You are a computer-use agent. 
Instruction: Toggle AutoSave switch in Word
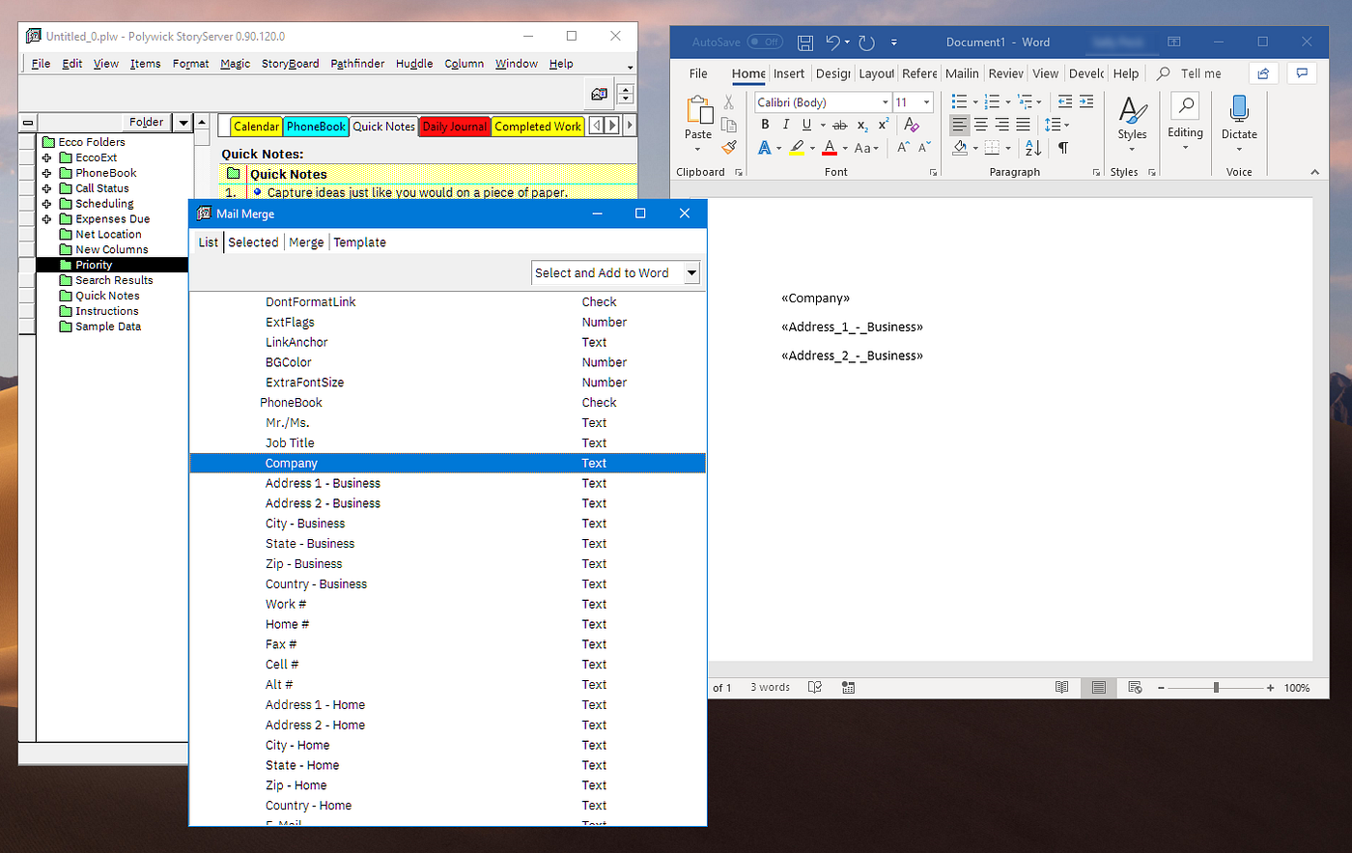click(765, 43)
